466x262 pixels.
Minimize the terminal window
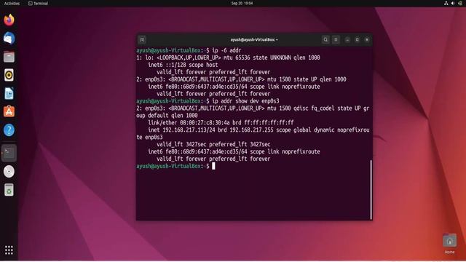coord(347,40)
